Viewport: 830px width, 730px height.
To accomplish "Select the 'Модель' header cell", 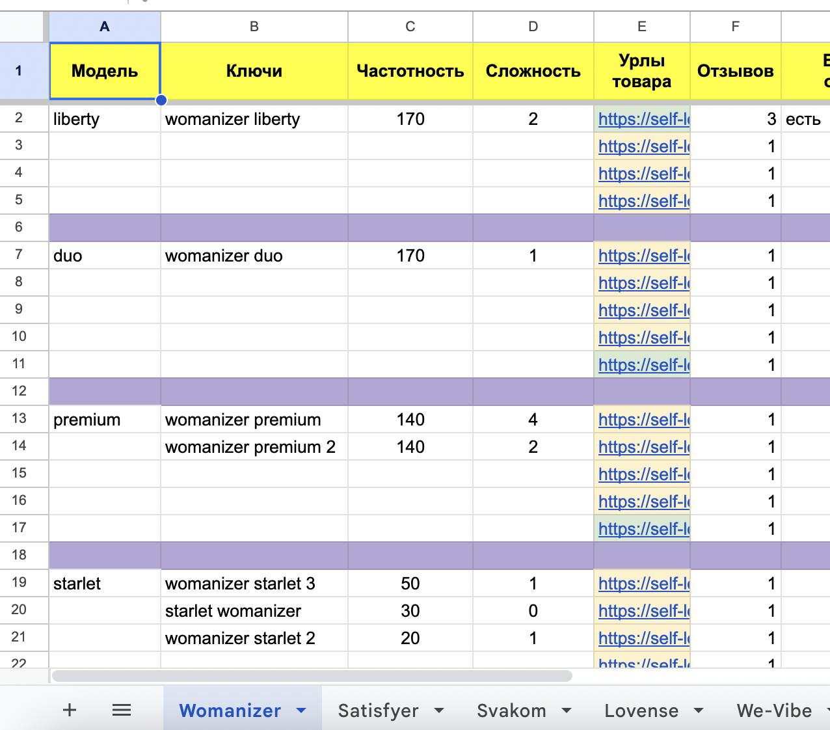I will pos(105,71).
